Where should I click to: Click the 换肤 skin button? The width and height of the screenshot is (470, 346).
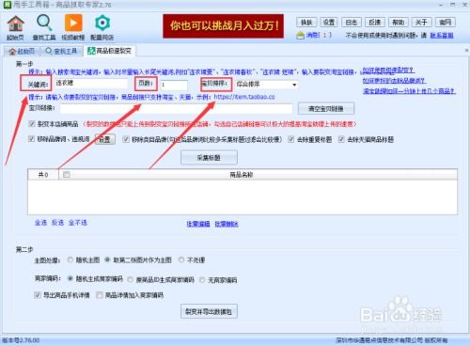click(306, 23)
